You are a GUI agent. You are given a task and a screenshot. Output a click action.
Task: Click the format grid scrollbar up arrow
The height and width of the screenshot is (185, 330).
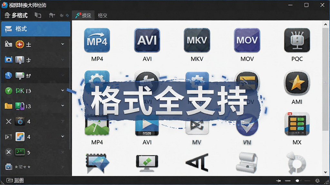(x=325, y=24)
